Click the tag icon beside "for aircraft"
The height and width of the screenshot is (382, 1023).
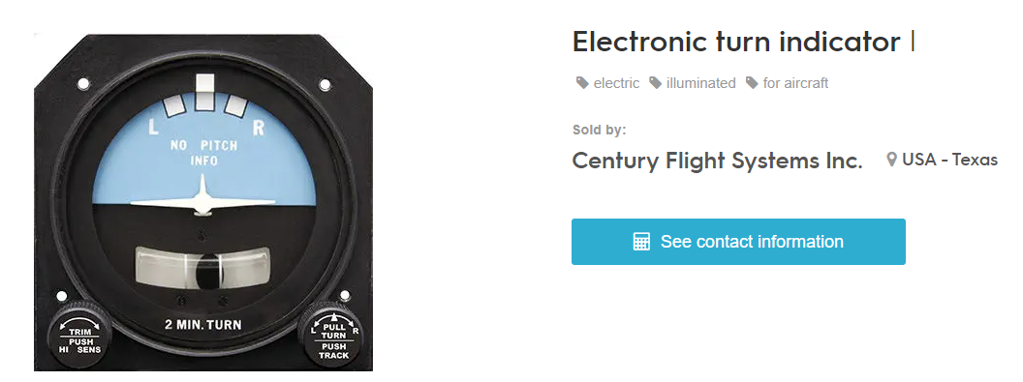point(753,82)
